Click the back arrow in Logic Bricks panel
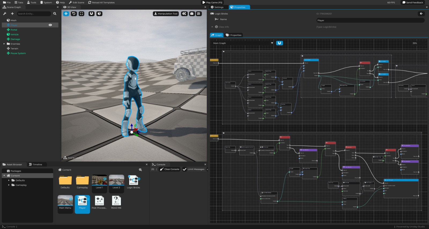Screen dimensions: 429x229 (421, 14)
